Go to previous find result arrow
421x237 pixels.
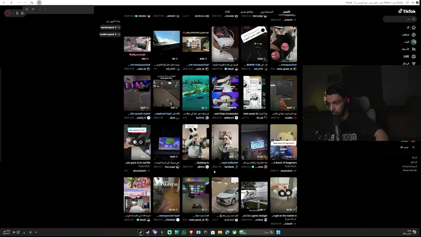tap(45, 9)
